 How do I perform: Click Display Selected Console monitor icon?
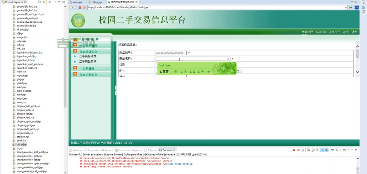337,150
